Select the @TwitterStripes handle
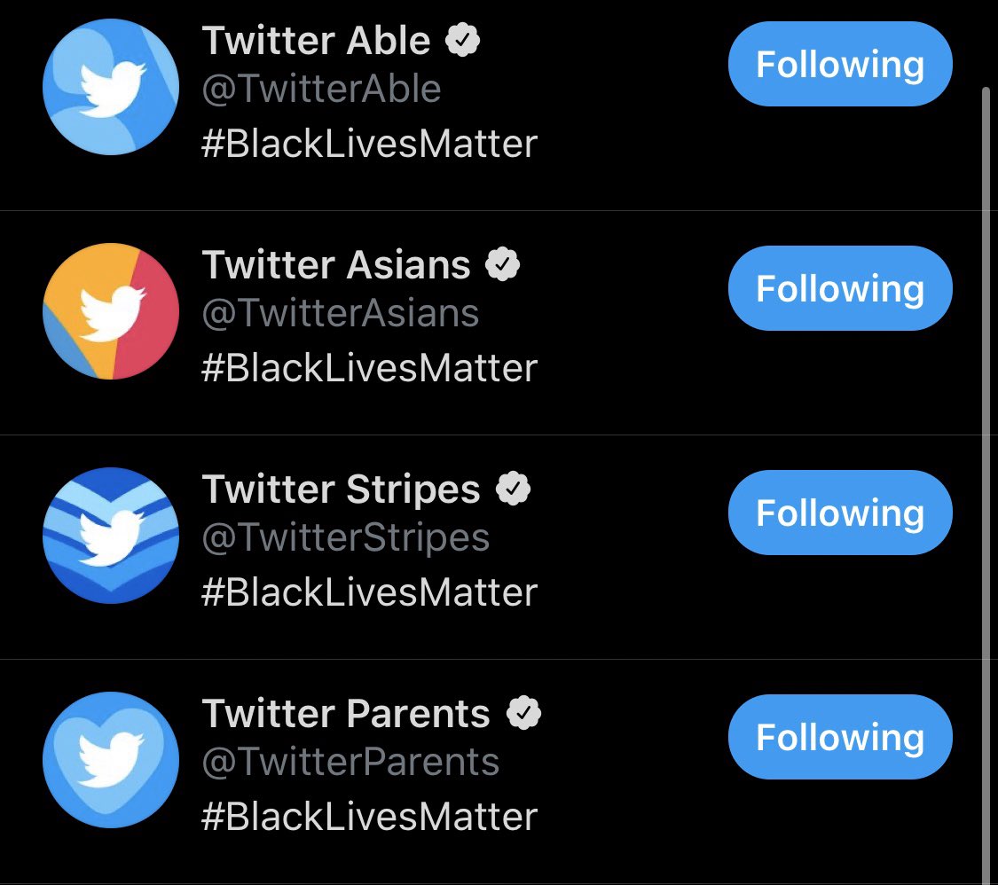The image size is (998, 885). [346, 537]
